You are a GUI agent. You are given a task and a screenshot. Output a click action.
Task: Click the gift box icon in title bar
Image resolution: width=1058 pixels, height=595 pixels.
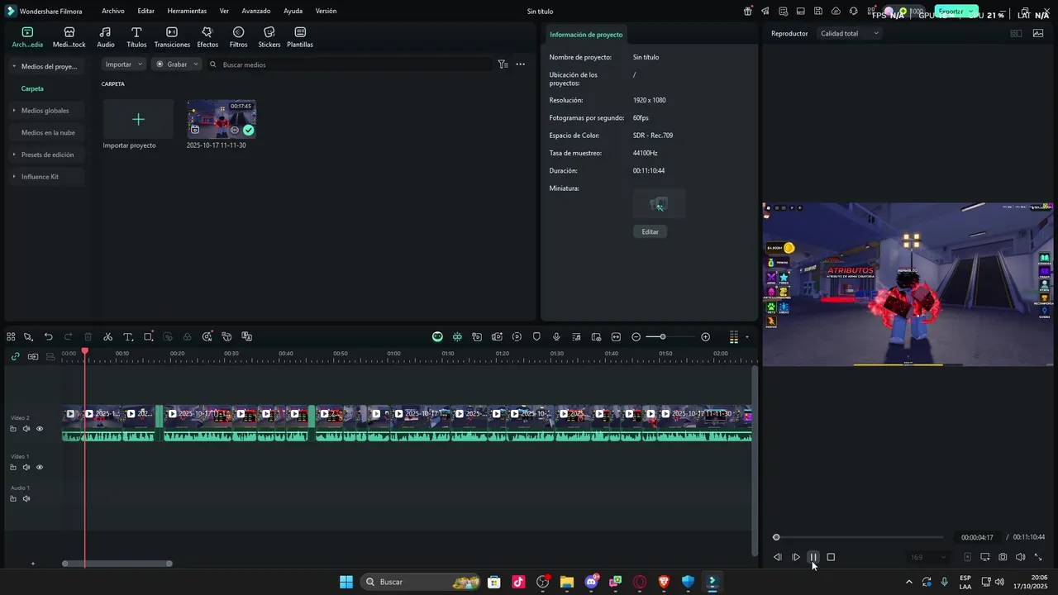(748, 11)
